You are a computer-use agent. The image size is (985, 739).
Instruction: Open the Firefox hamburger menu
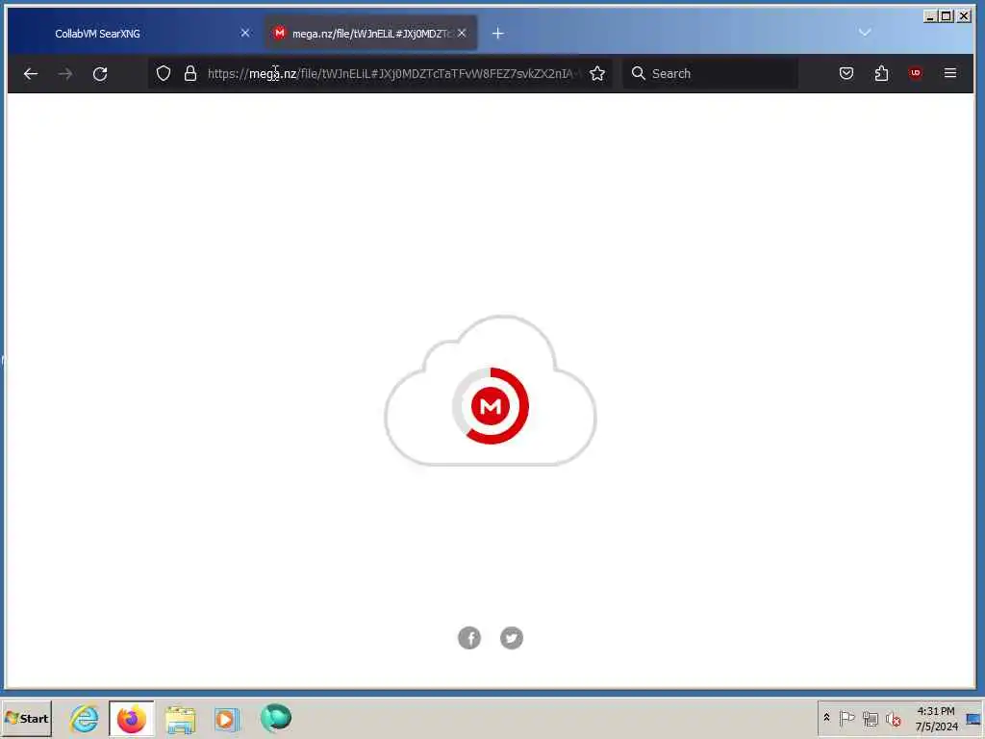coord(949,73)
